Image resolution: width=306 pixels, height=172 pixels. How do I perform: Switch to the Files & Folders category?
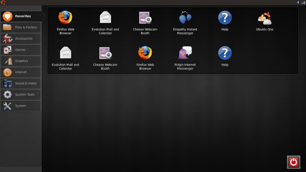point(21,27)
